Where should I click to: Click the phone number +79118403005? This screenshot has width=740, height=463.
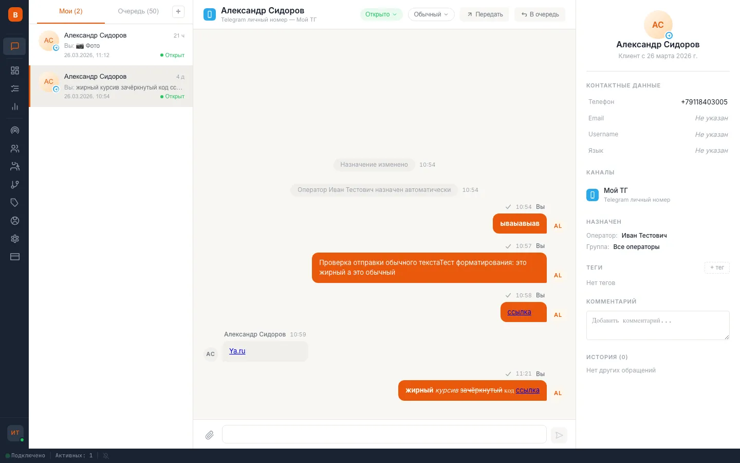(x=704, y=102)
